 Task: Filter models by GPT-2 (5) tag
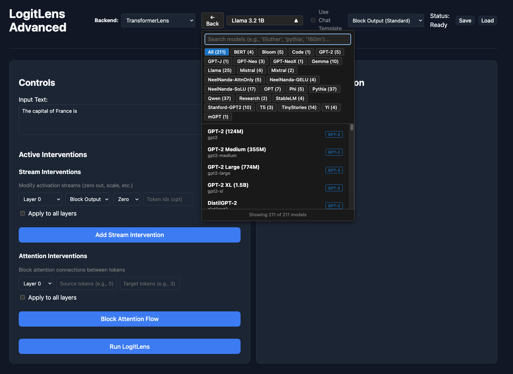point(330,52)
